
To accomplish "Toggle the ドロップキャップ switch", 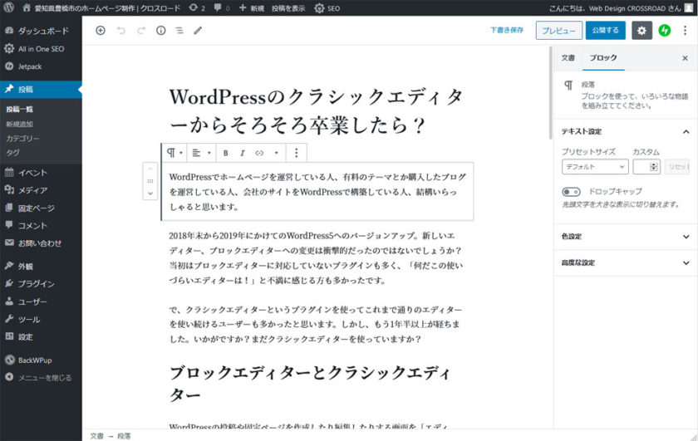I will [x=571, y=192].
